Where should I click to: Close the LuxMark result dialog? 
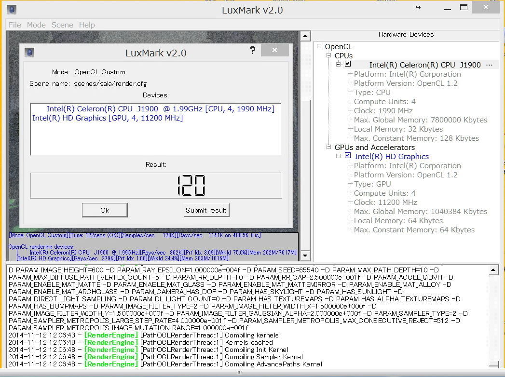coord(274,51)
